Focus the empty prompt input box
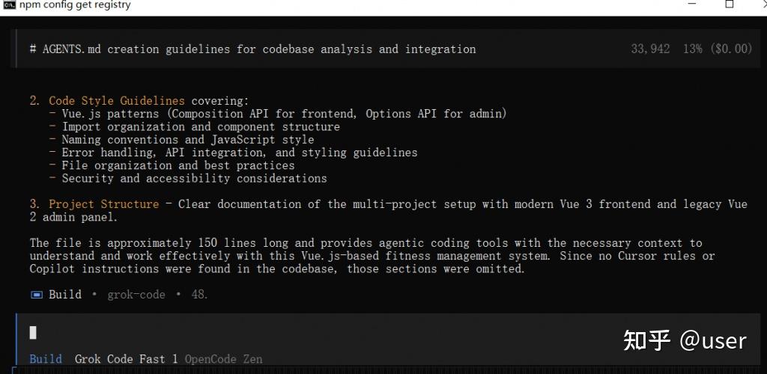 [375, 333]
